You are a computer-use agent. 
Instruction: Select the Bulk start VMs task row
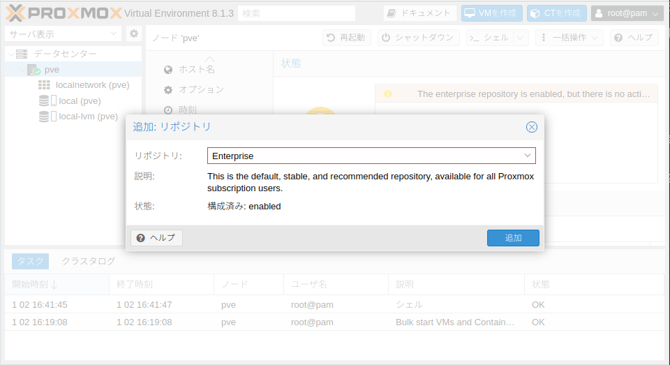pyautogui.click(x=334, y=322)
